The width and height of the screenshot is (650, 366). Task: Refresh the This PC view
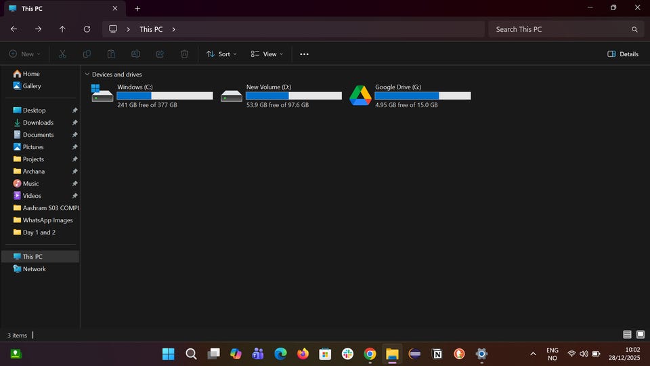87,29
